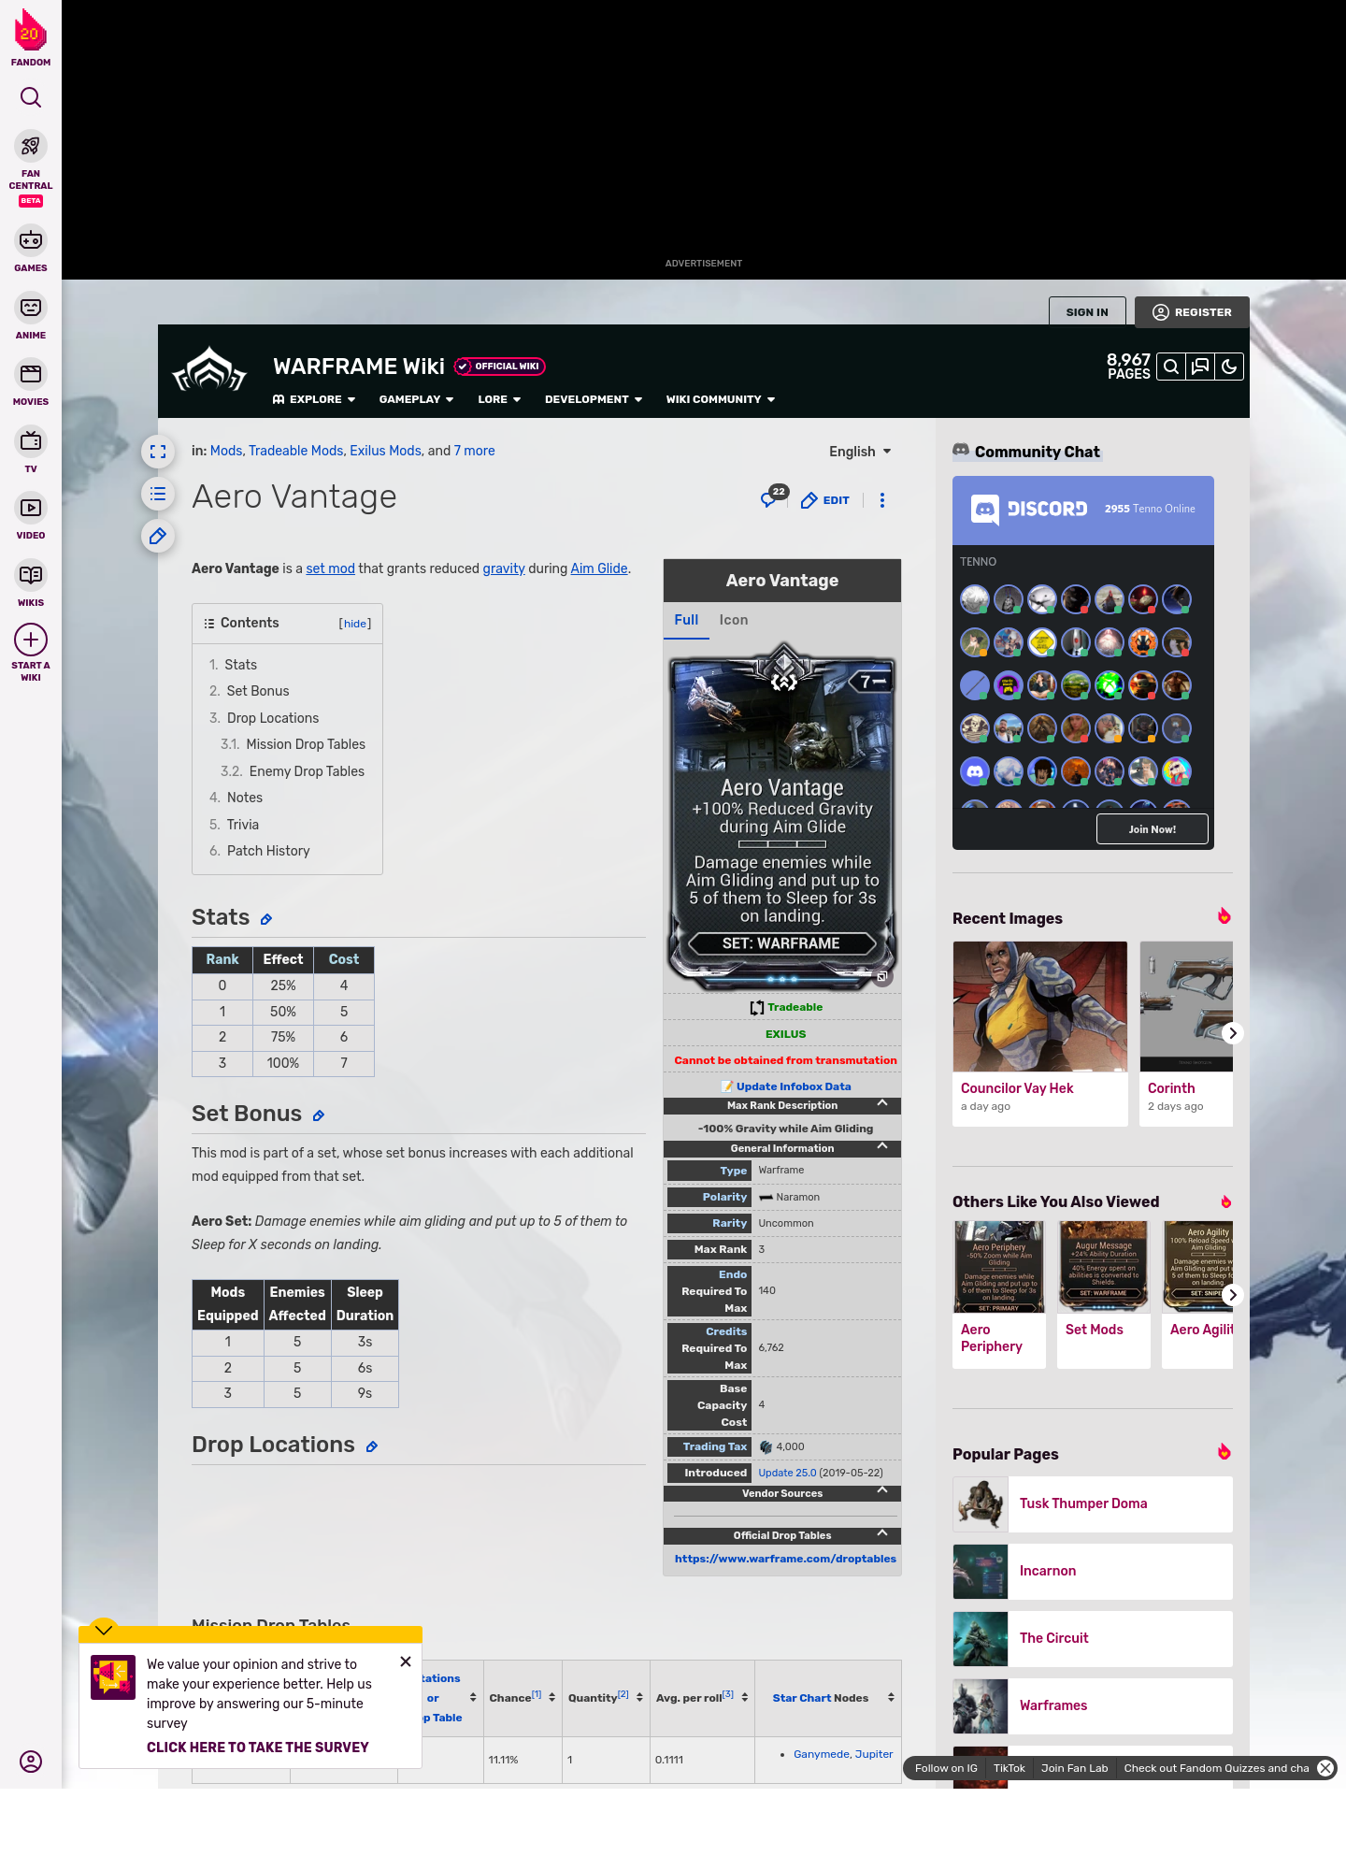Screen dimensions: 1346x1870
Task: Open sidebar search magnifier icon
Action: click(31, 97)
